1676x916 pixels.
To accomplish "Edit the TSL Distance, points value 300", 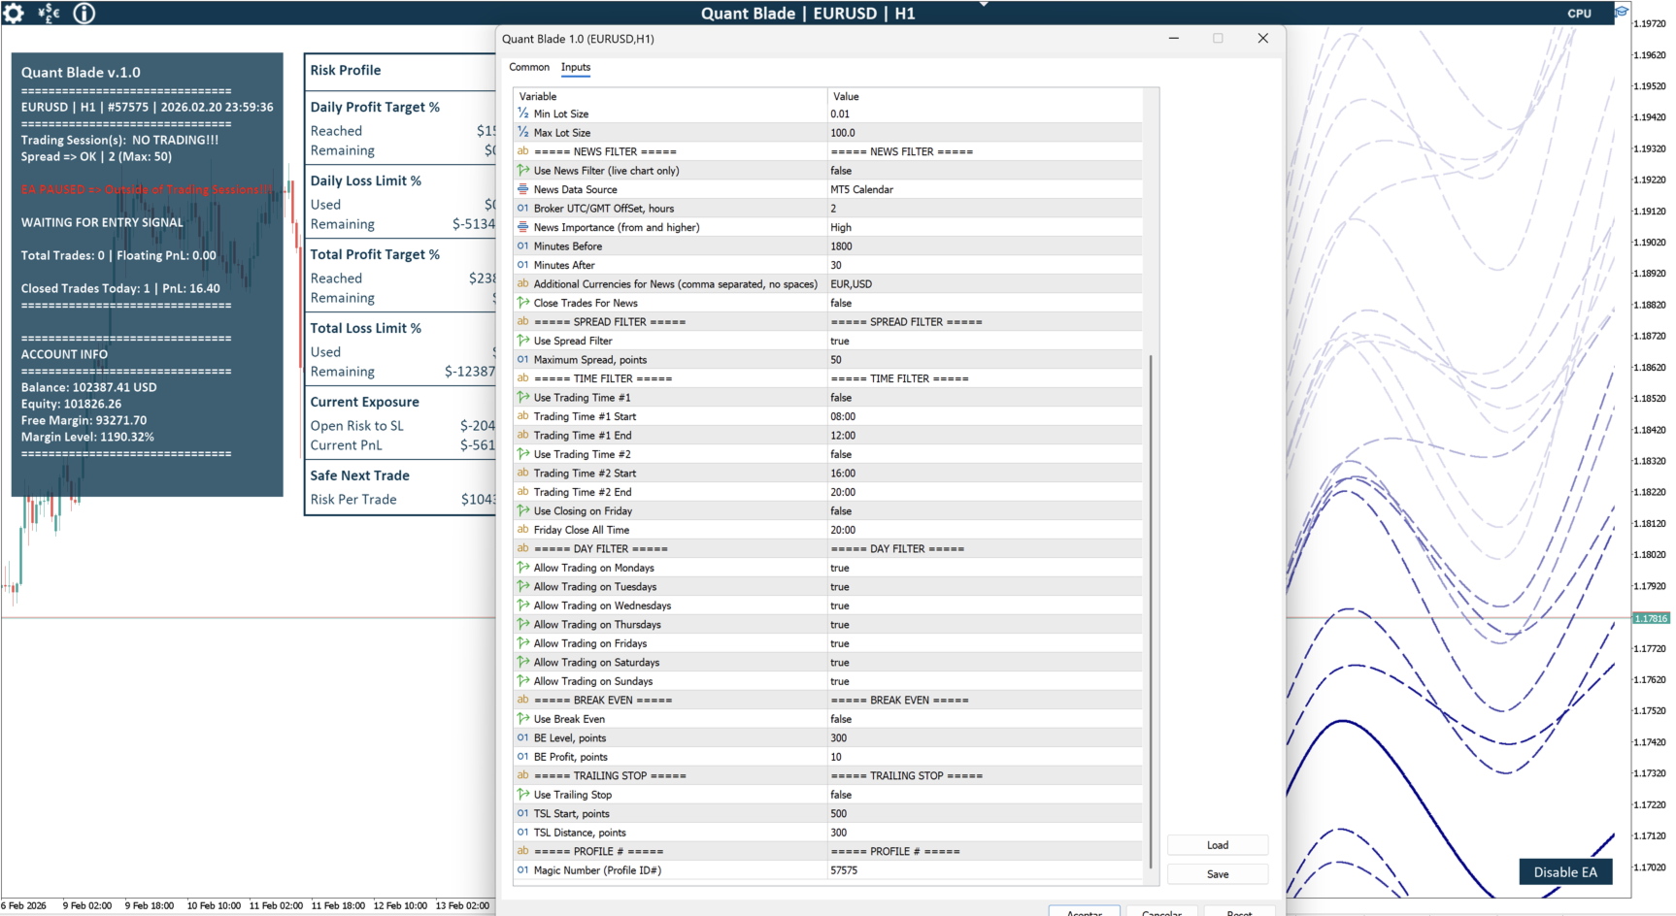I will point(985,833).
